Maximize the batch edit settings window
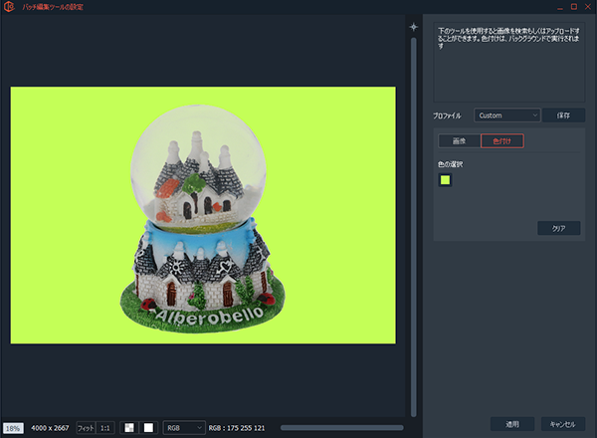597x438 pixels. point(573,7)
